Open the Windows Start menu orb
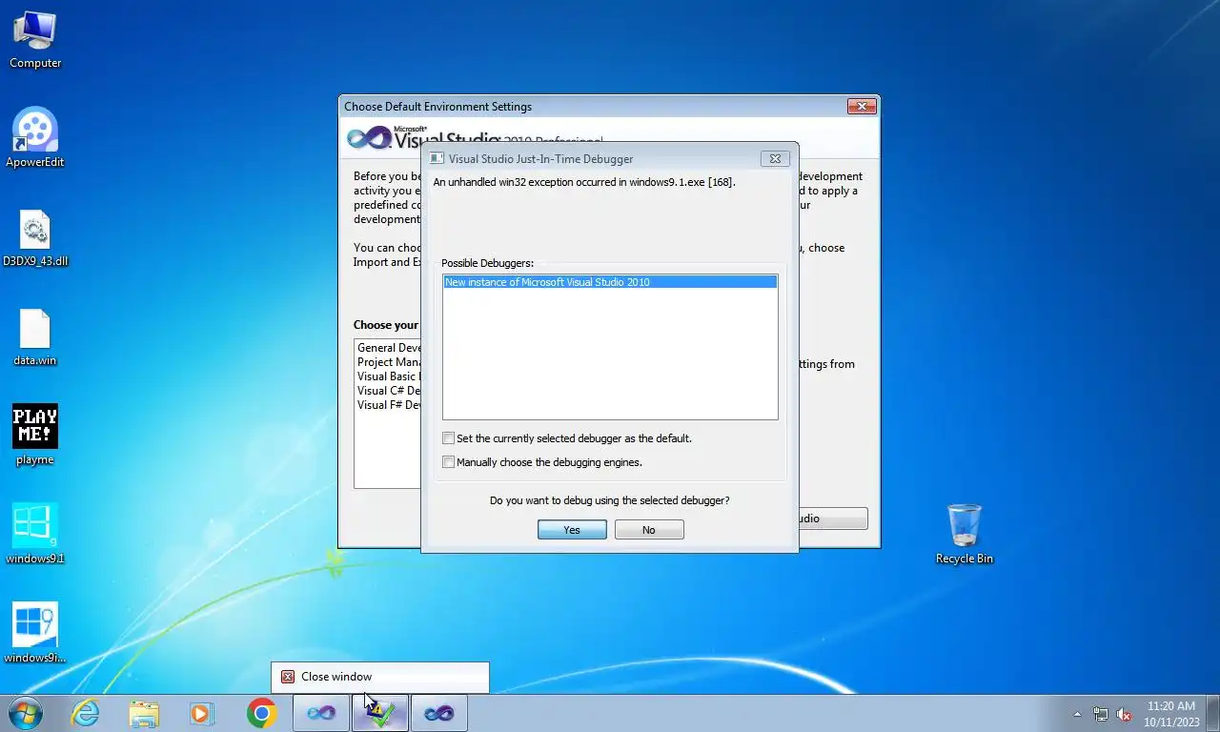This screenshot has height=732, width=1220. (x=26, y=713)
